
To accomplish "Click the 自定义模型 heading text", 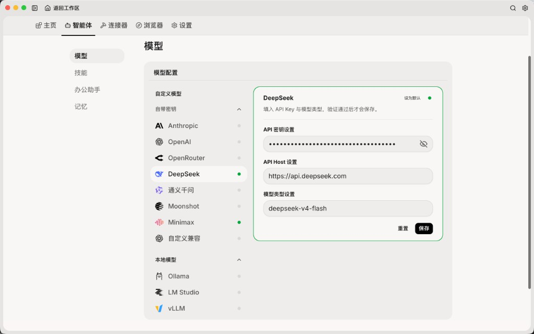I will point(168,94).
